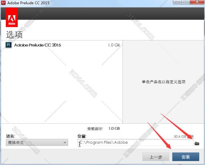Click the 单击产品名以自定义选项 hint text
This screenshot has width=205, height=165.
164,82
